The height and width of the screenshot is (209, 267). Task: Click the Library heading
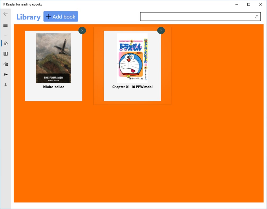pyautogui.click(x=28, y=17)
